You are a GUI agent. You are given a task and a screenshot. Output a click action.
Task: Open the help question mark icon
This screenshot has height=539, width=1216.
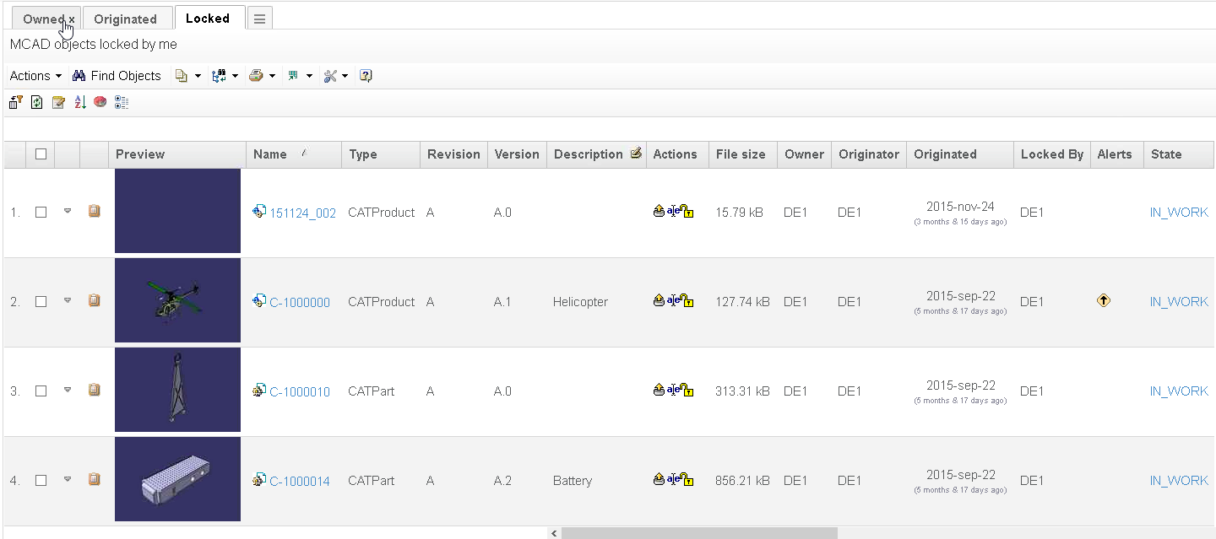[366, 76]
